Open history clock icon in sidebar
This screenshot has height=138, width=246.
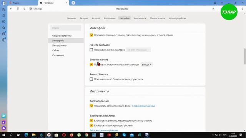[x=3, y=21]
